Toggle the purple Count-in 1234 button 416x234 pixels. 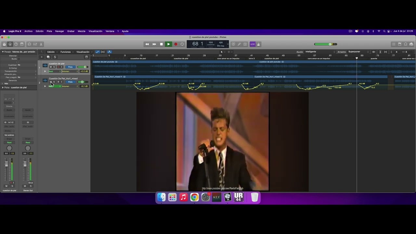253,44
